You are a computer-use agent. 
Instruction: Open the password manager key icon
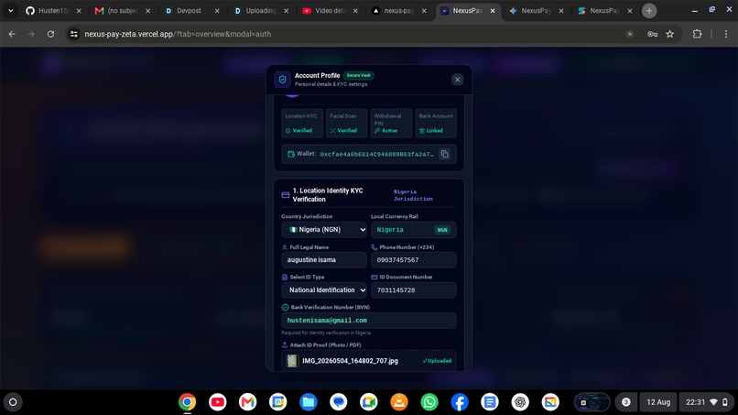[x=652, y=34]
